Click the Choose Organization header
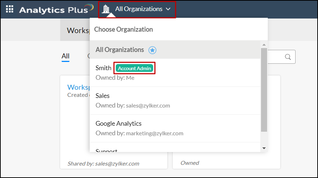This screenshot has width=318, height=178. point(123,30)
